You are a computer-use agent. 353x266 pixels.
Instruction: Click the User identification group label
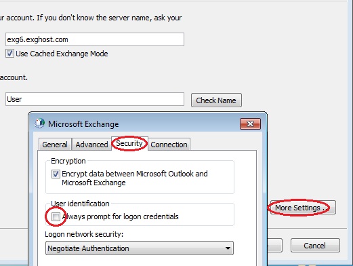(80, 204)
